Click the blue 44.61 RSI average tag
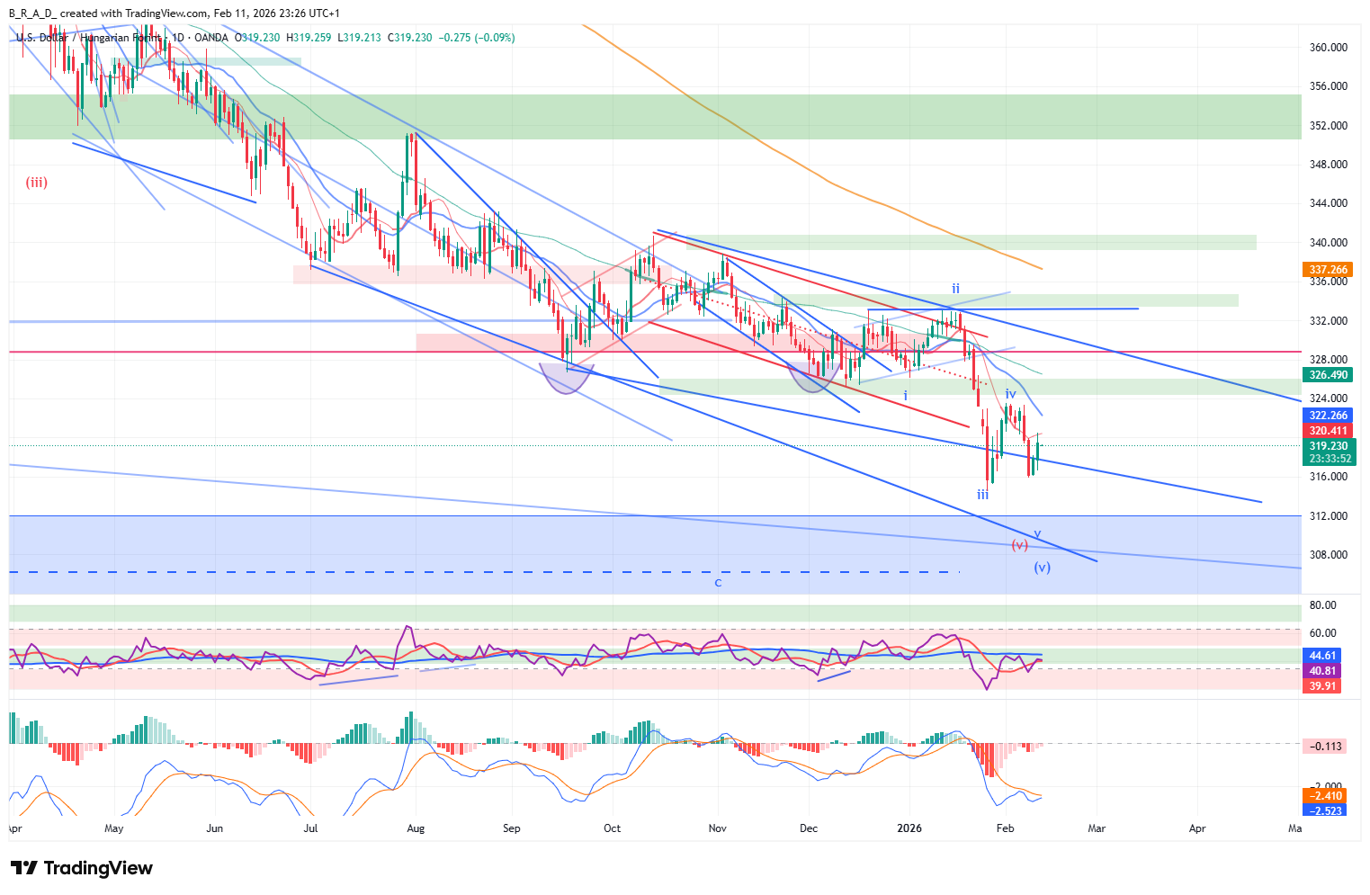Image resolution: width=1370 pixels, height=895 pixels. click(1322, 656)
